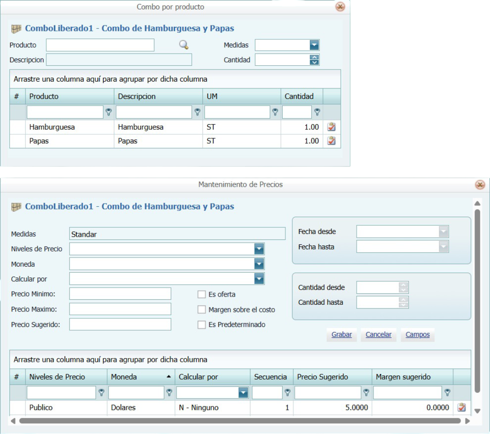Viewport: 490px width, 434px height.
Task: Click the edit icon in Papas row
Action: coord(331,141)
